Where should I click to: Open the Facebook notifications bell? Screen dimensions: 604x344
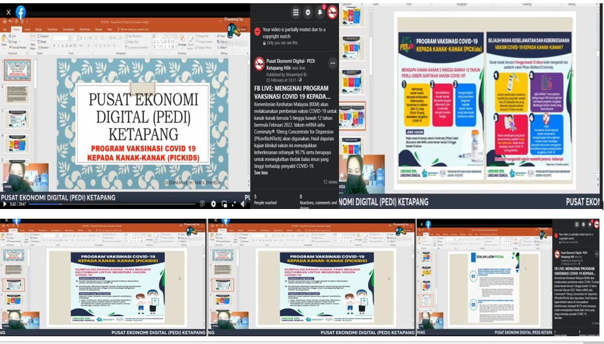tap(320, 12)
